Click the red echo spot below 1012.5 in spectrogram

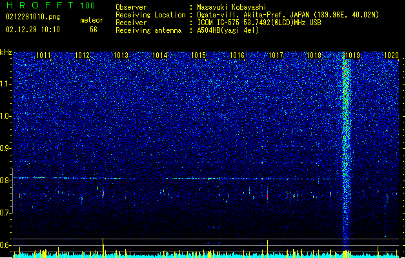[103, 193]
